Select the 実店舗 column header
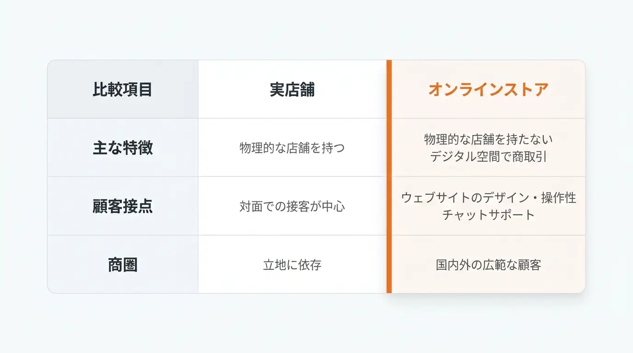 [292, 89]
